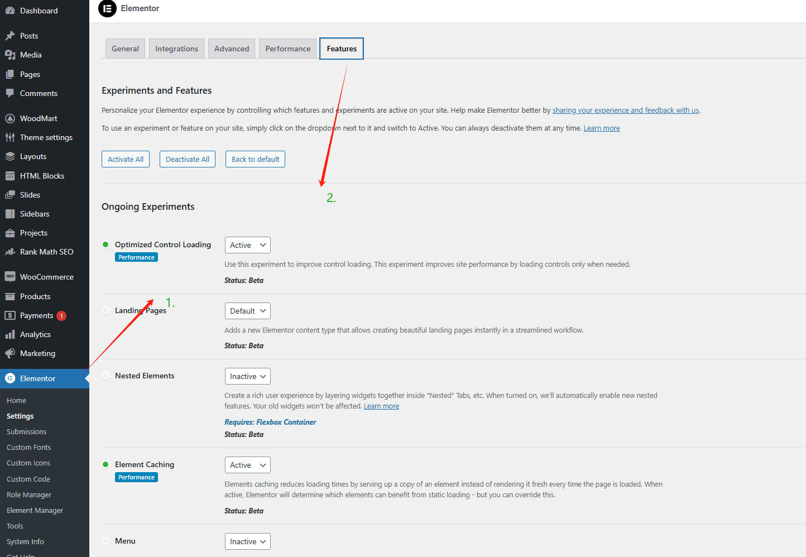806x557 pixels.
Task: Click the WooCommerce logo icon
Action: coord(10,277)
